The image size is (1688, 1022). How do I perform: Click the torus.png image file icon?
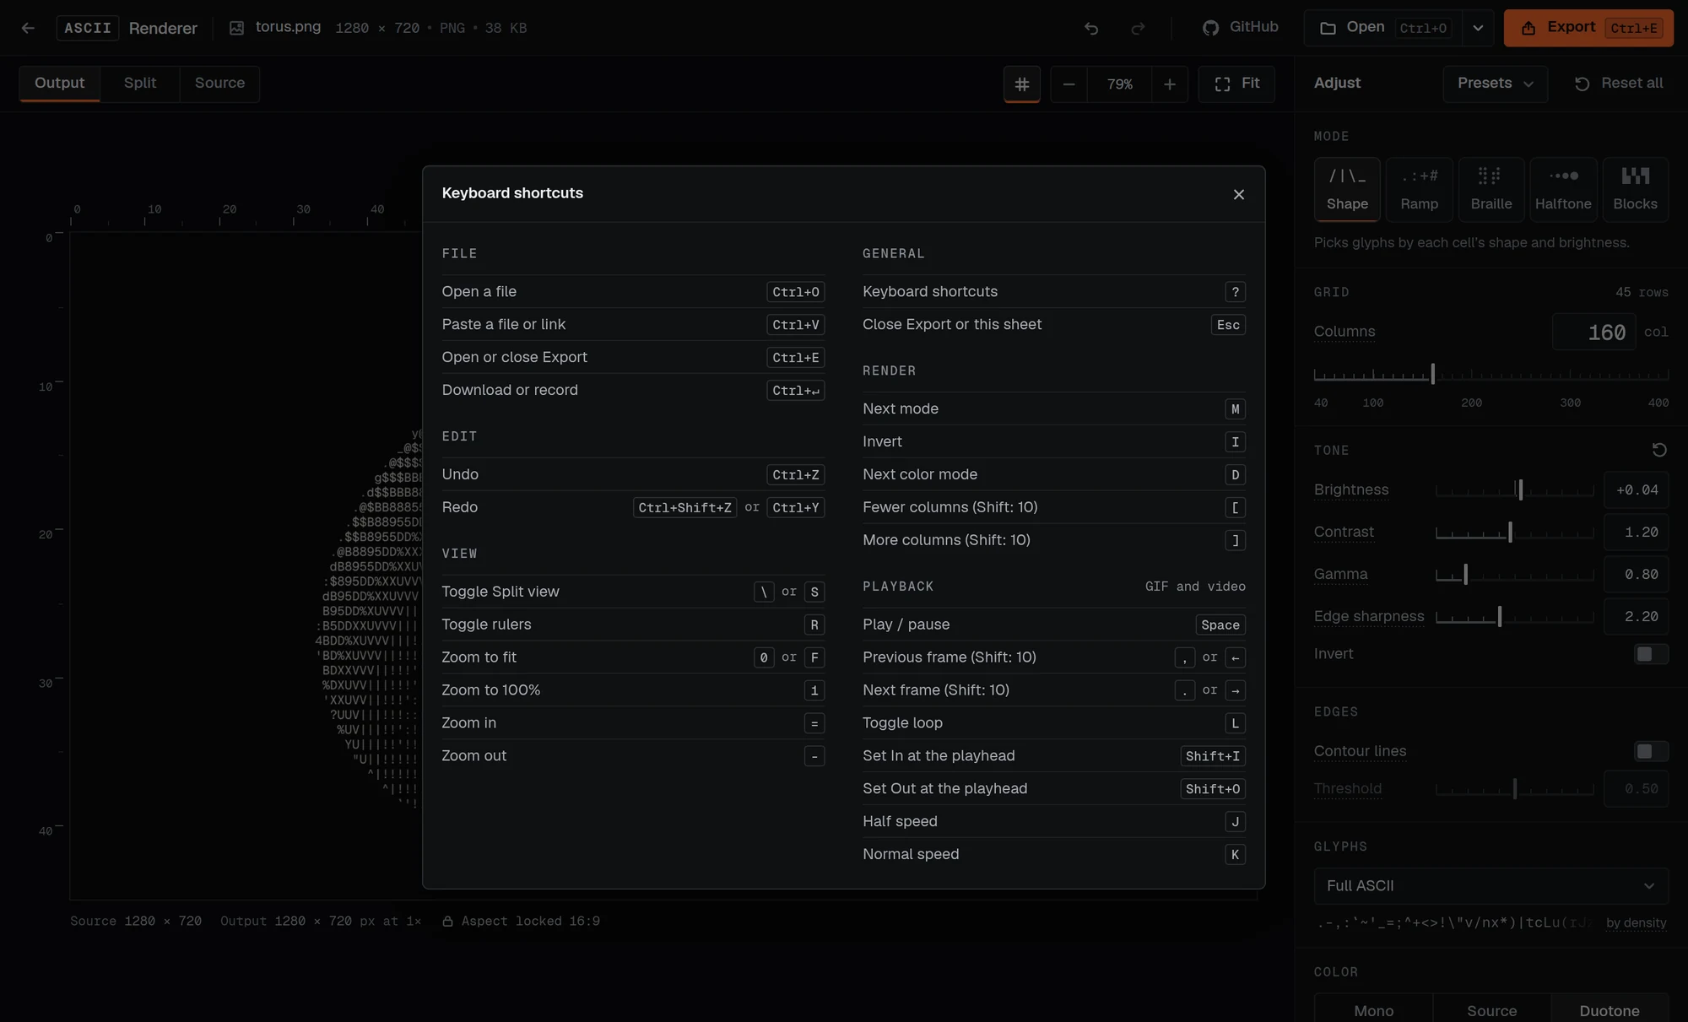point(237,28)
